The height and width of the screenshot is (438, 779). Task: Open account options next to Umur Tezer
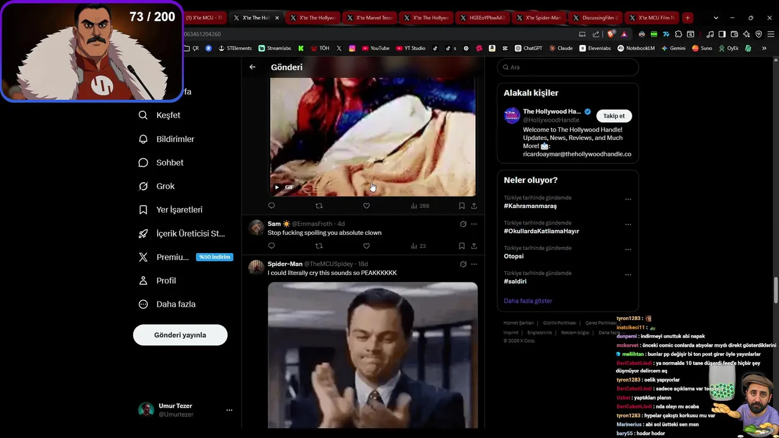[229, 410]
